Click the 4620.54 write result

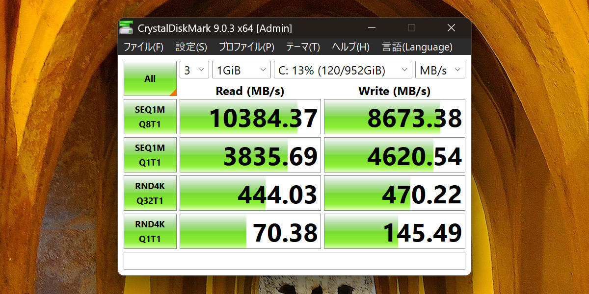[x=395, y=155]
